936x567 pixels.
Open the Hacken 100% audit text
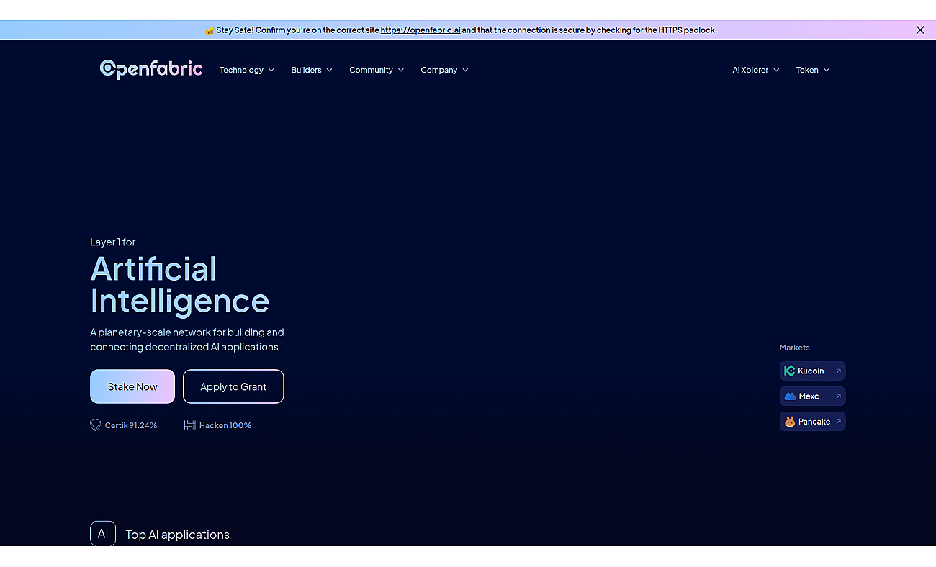click(225, 425)
